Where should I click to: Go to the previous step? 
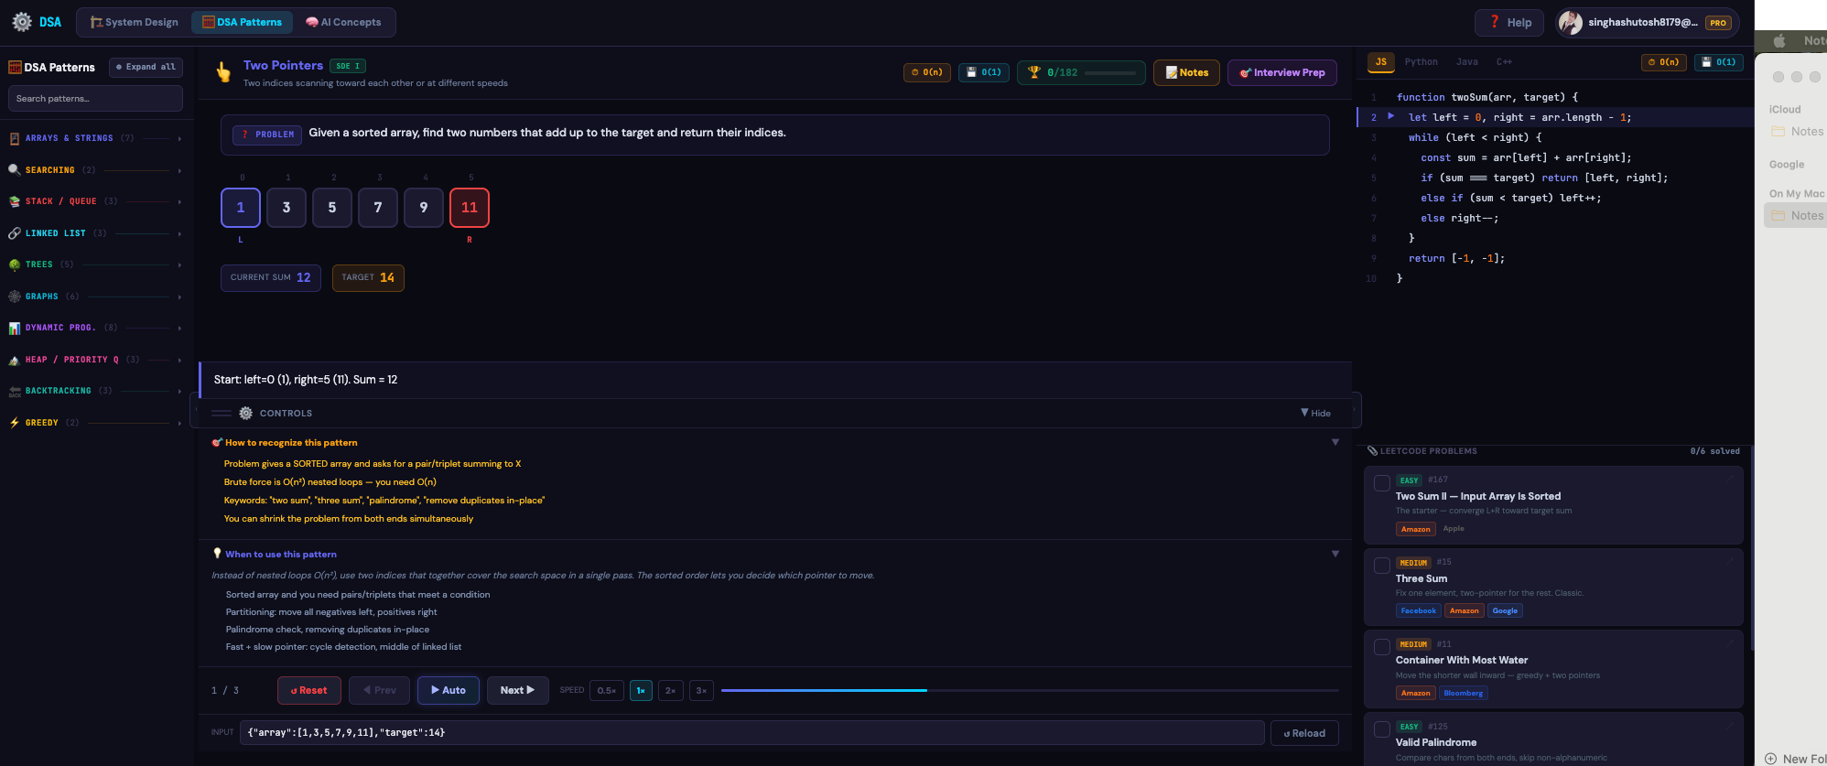tap(379, 691)
